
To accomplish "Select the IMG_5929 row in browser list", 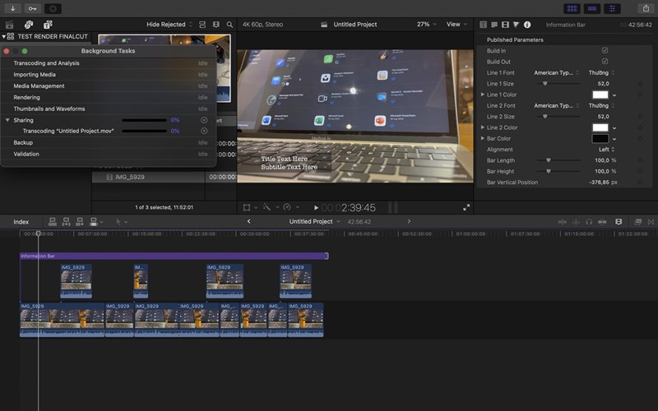I will (x=164, y=177).
